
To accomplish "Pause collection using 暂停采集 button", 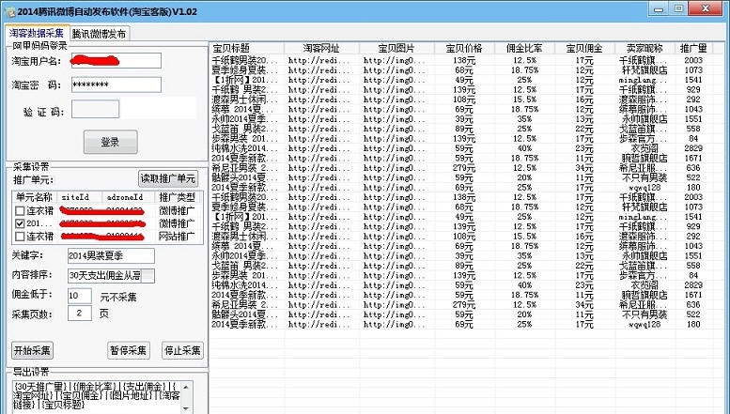I will point(129,351).
